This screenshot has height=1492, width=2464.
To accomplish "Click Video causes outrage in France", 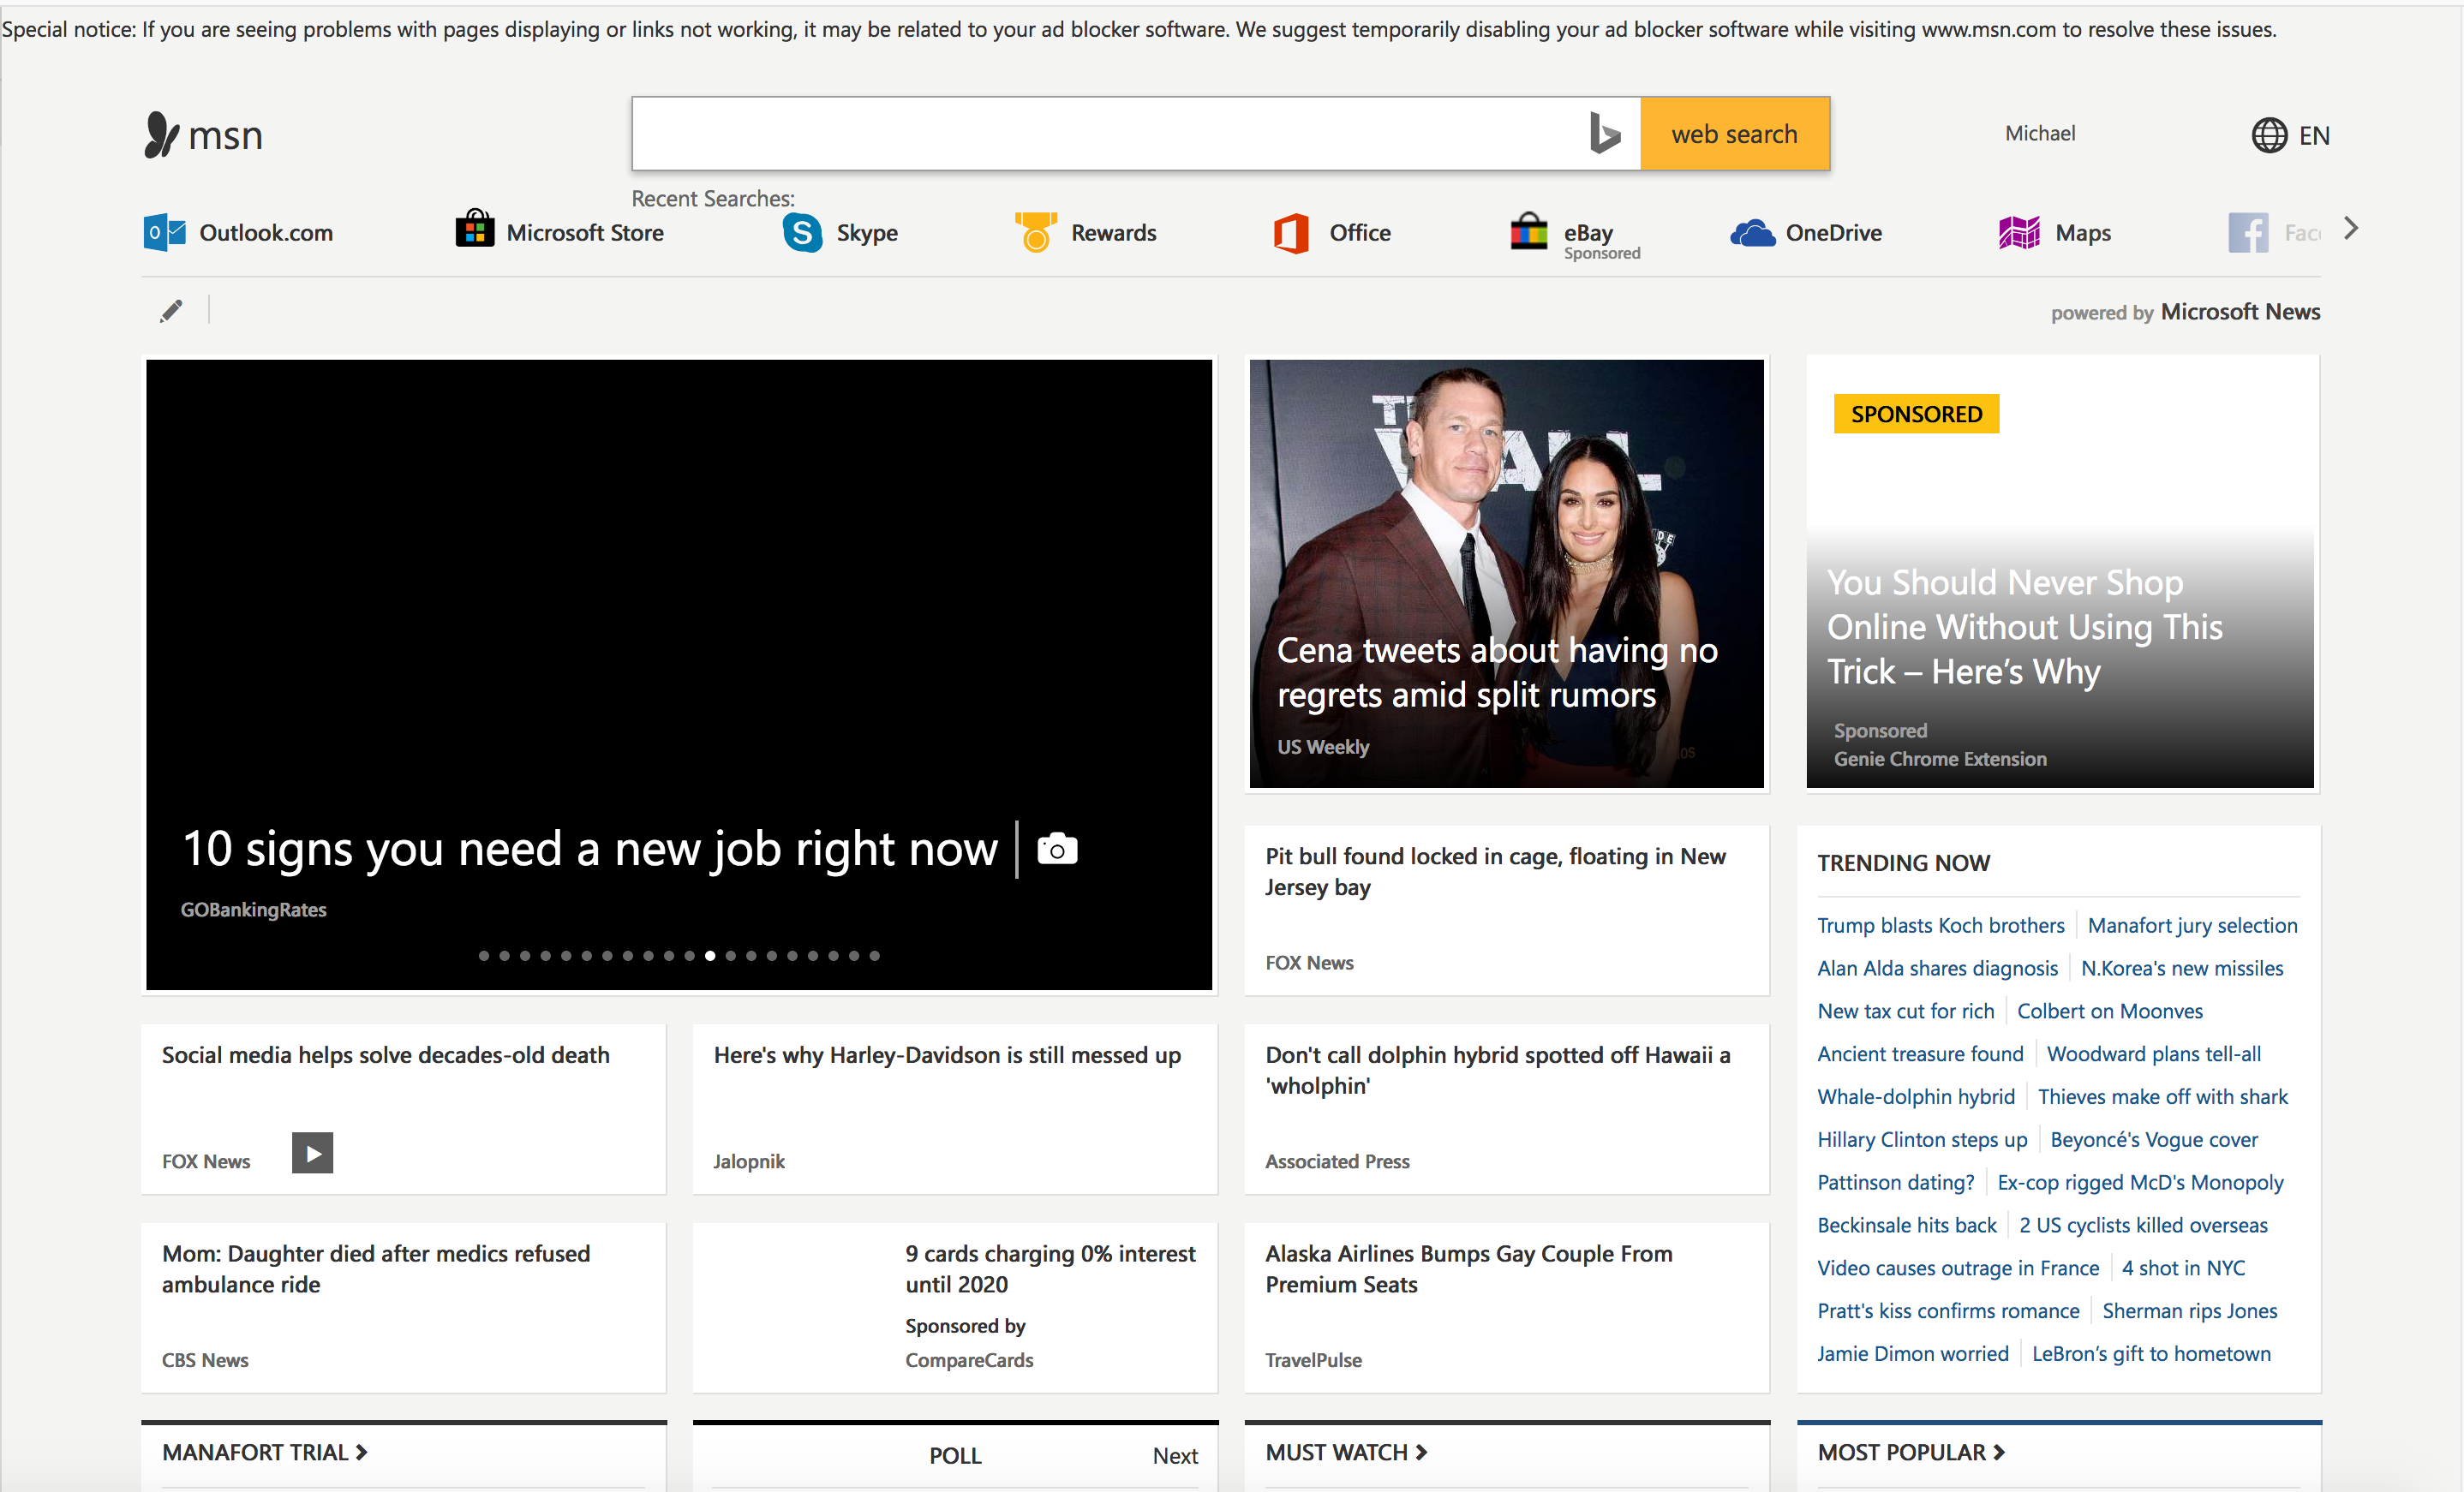I will pyautogui.click(x=1958, y=1268).
